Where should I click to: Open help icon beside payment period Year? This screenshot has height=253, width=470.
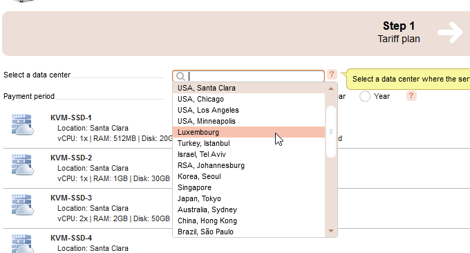pyautogui.click(x=411, y=96)
